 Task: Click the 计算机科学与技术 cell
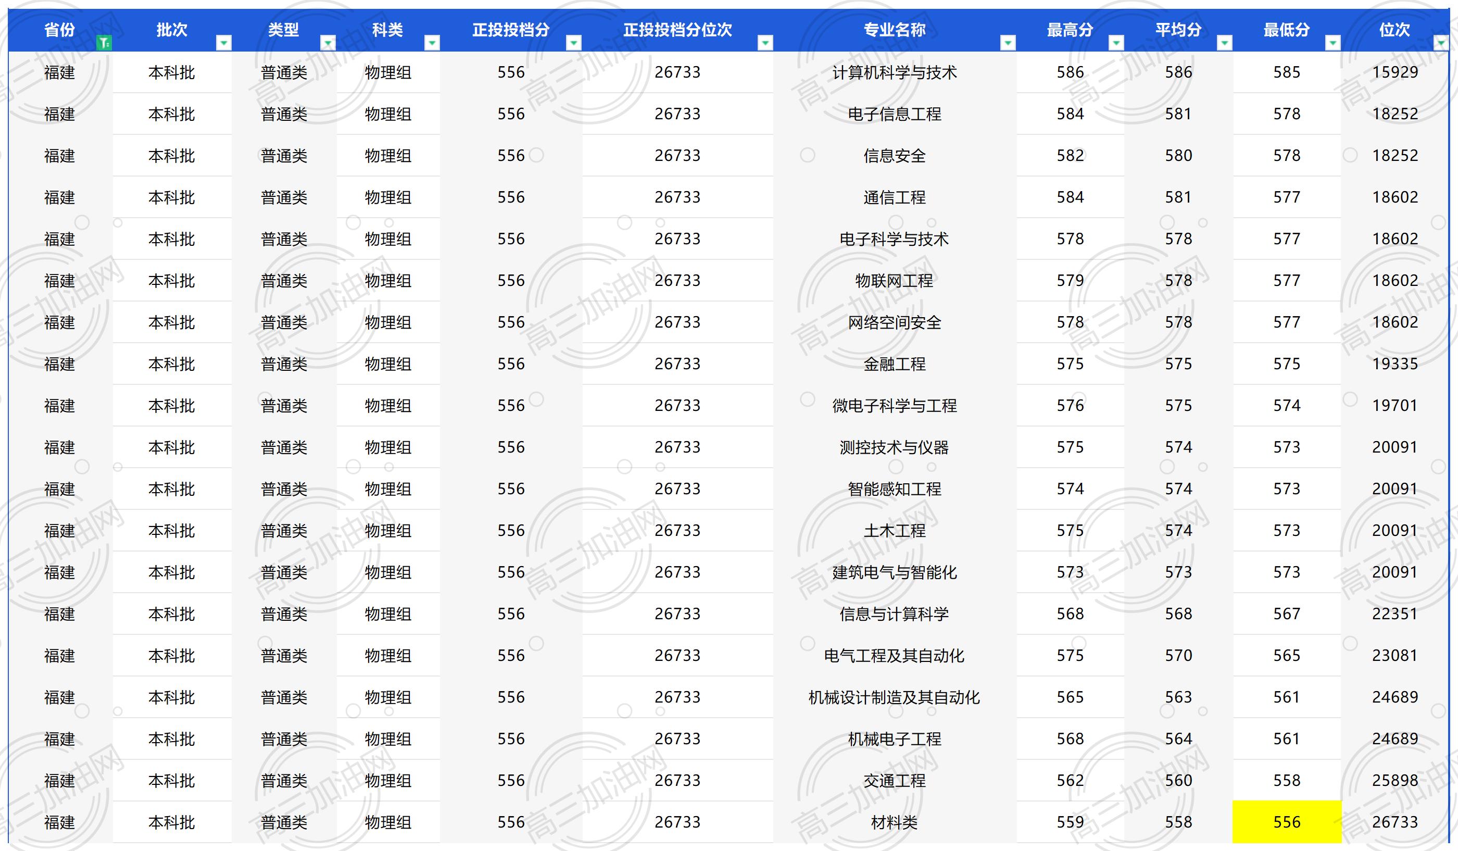895,72
